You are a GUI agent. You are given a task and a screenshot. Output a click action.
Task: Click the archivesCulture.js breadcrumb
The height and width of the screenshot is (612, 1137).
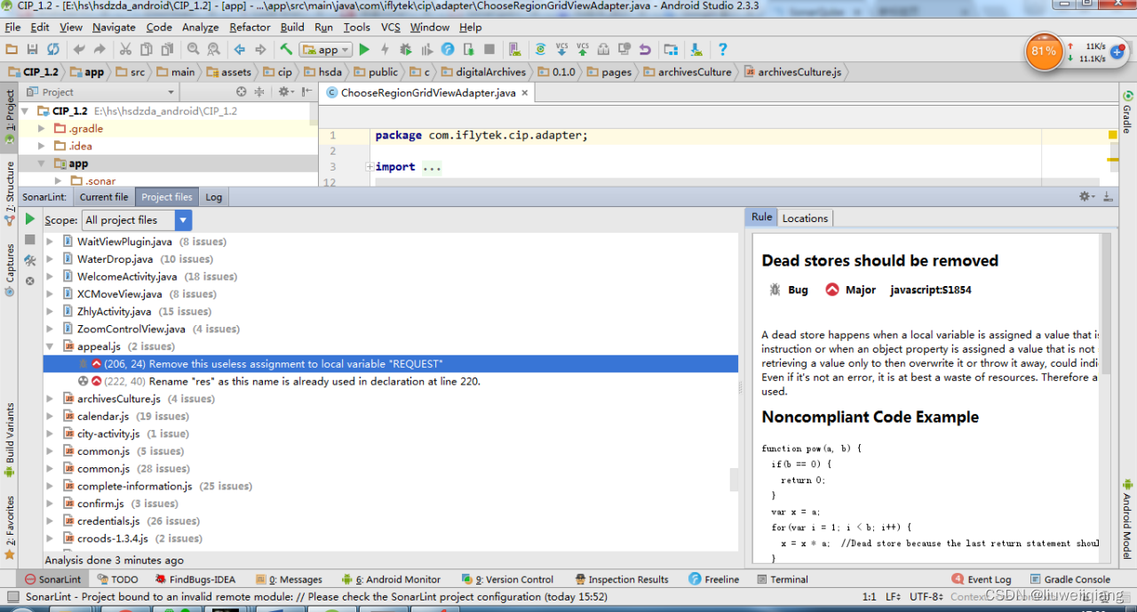792,72
